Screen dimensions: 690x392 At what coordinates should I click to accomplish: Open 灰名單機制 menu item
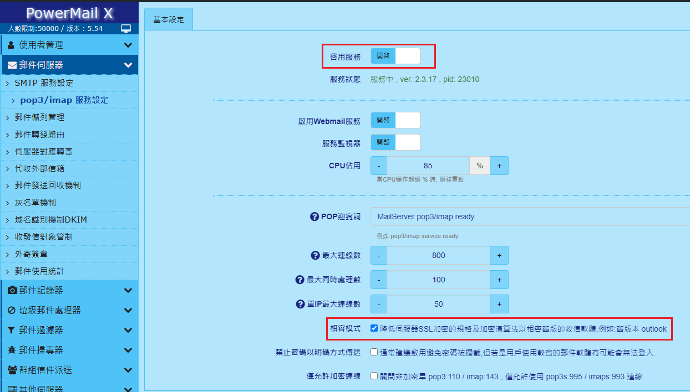tap(69, 203)
